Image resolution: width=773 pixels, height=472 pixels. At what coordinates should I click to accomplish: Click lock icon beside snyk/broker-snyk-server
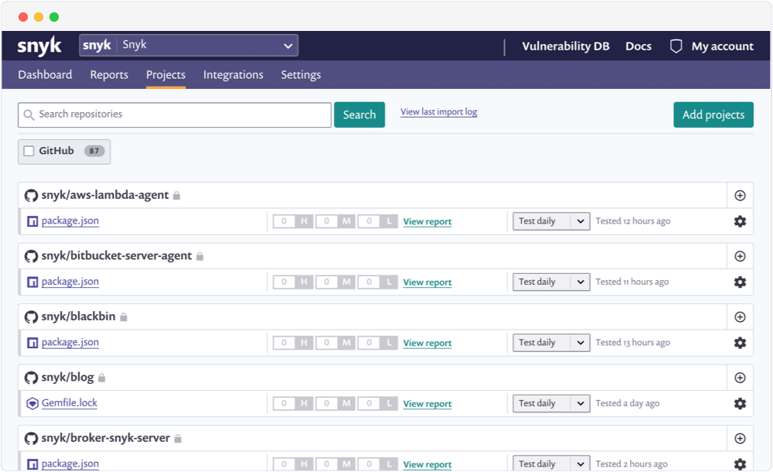178,439
